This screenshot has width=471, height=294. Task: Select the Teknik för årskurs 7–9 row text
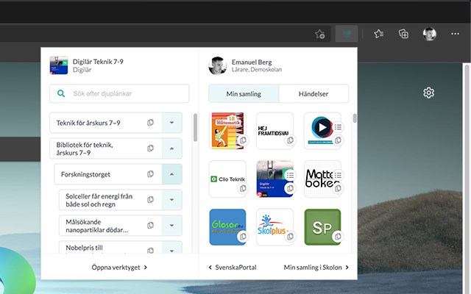[88, 123]
